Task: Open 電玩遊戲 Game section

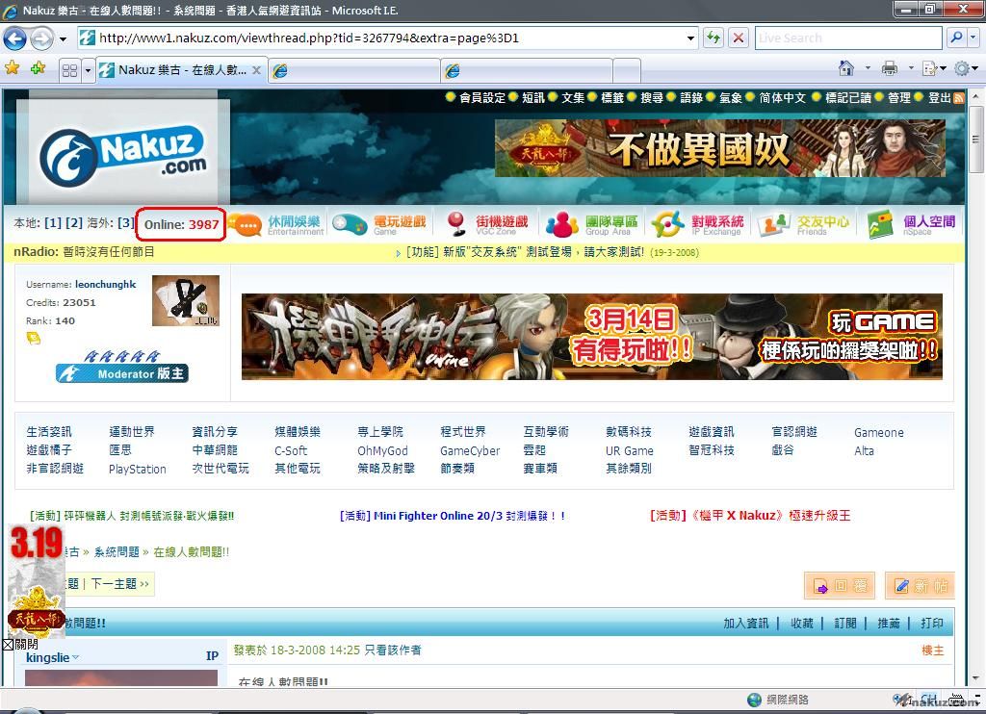Action: (379, 224)
